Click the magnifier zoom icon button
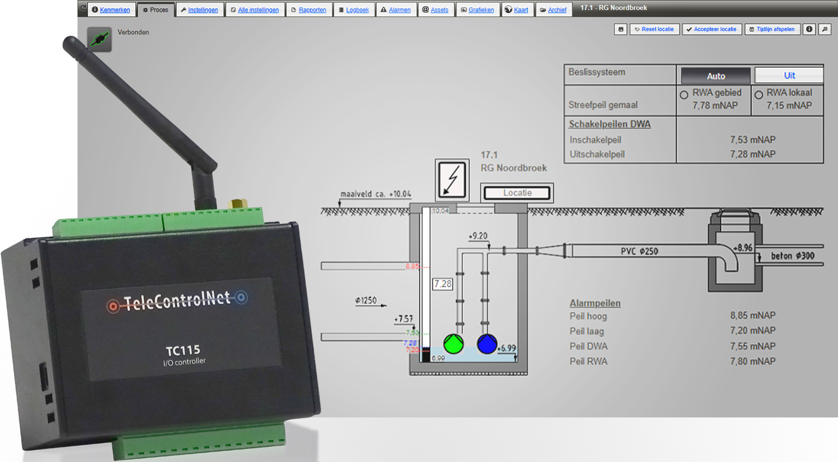838x462 pixels. pos(824,29)
